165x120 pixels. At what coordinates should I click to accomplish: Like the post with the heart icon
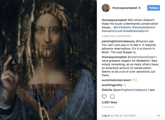coord(104,96)
